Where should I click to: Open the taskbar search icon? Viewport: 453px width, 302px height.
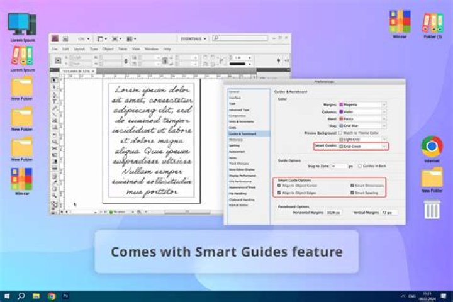pyautogui.click(x=21, y=296)
